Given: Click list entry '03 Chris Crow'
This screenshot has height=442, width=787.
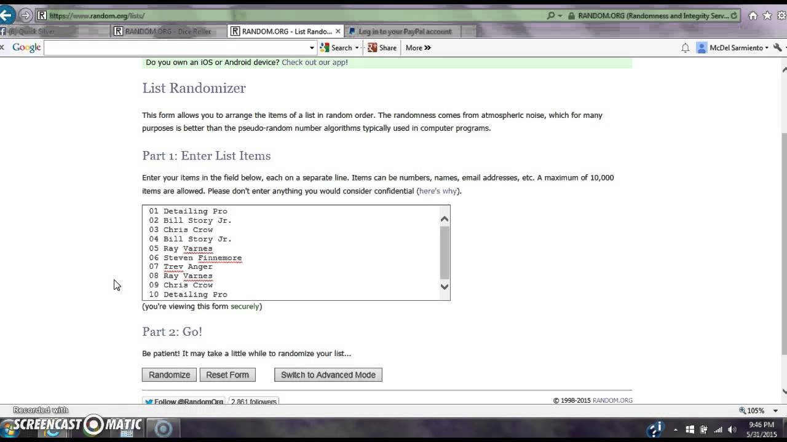Looking at the screenshot, I should [181, 230].
